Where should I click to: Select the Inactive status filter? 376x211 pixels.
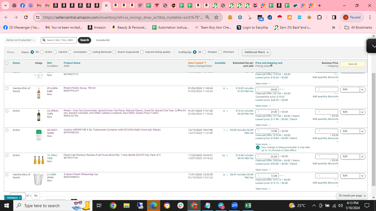coord(55,52)
